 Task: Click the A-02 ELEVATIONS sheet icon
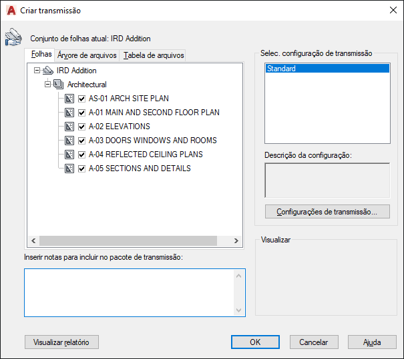tap(69, 127)
